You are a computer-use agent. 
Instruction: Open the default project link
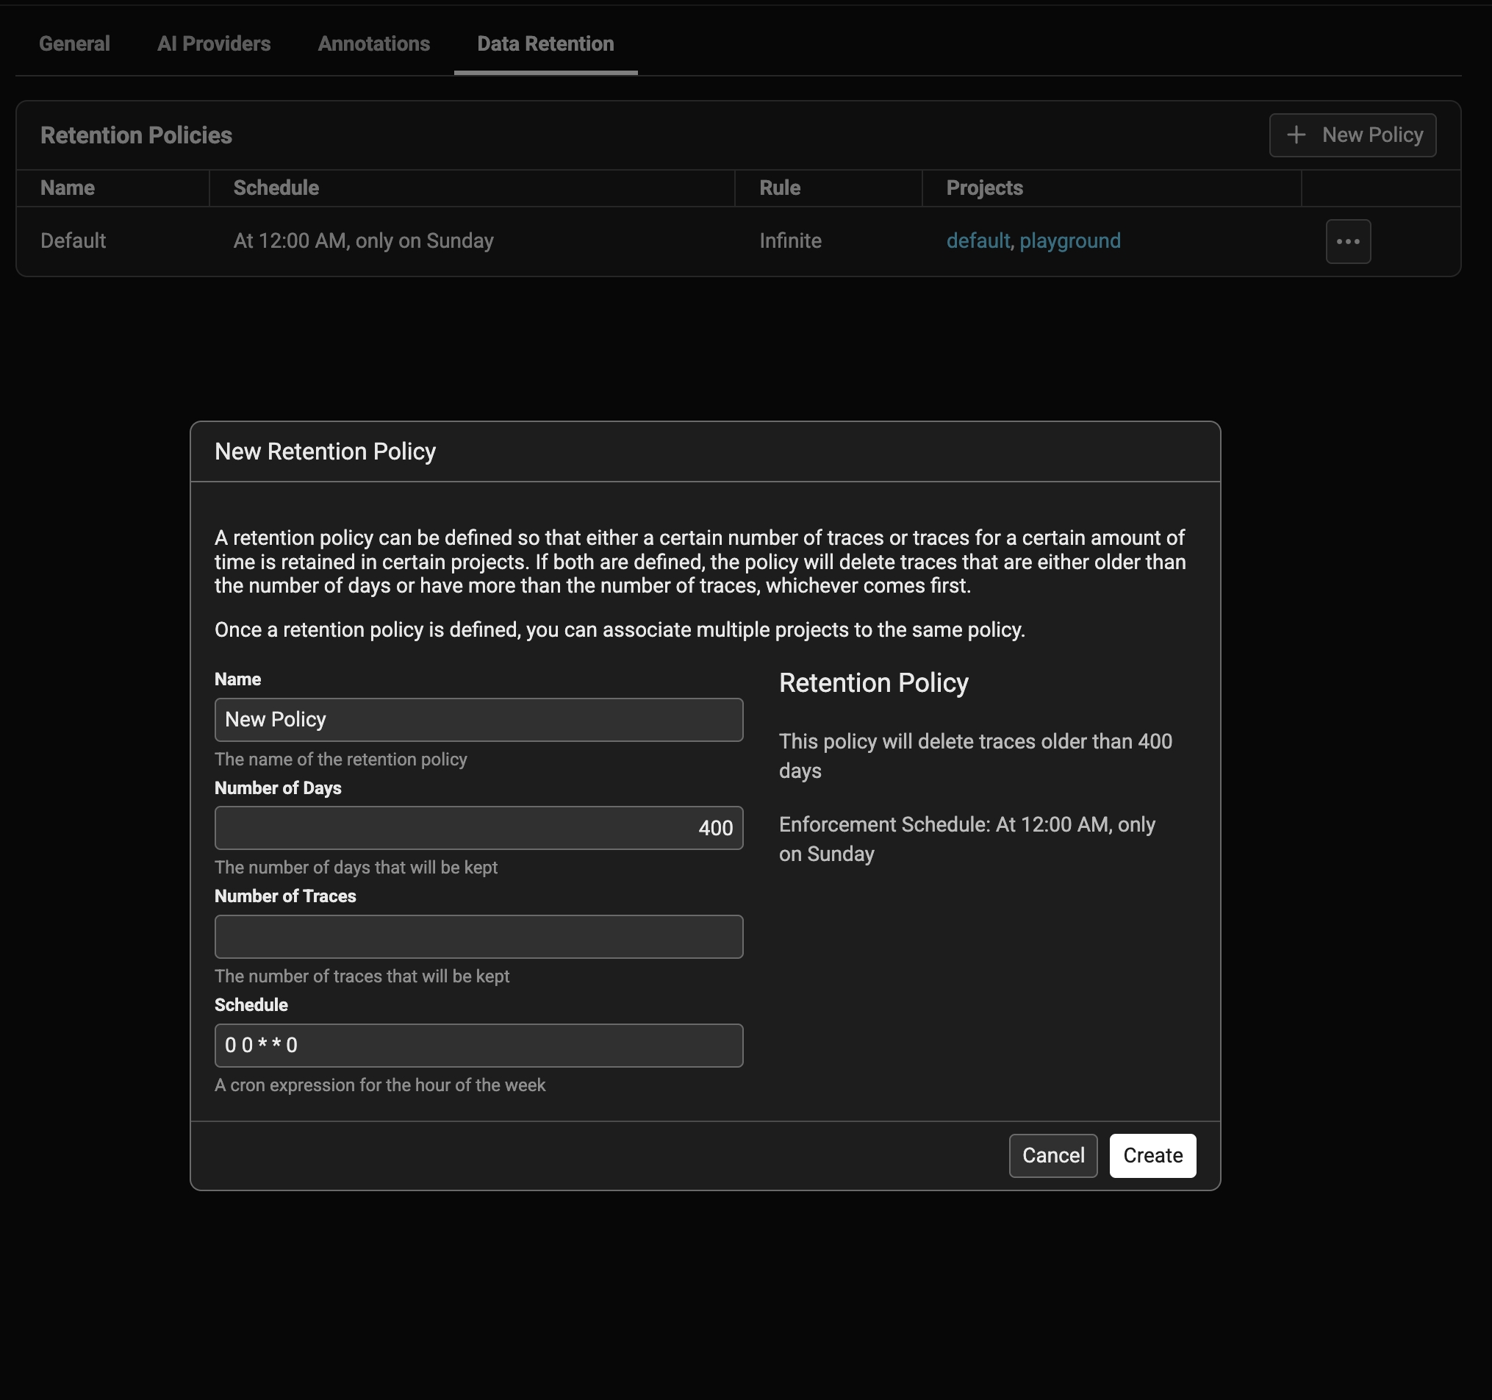click(x=978, y=241)
